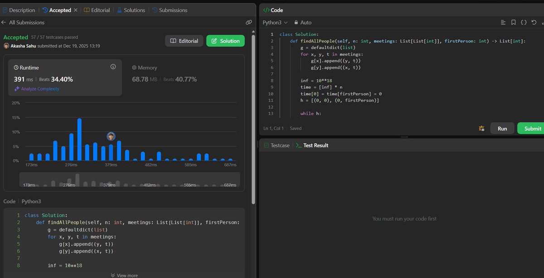
Task: Click the tallest runtime distribution bar
Action: coord(79,140)
